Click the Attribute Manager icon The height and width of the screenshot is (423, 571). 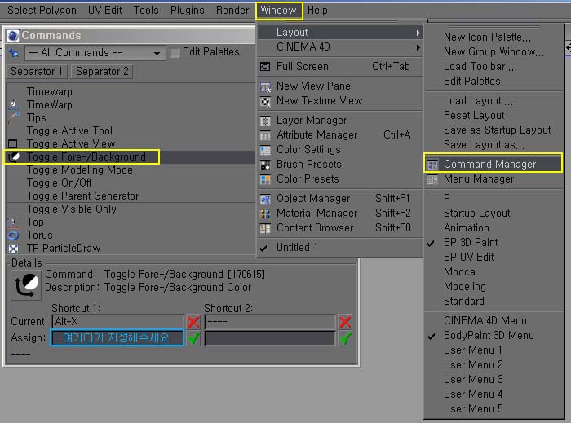[x=265, y=135]
